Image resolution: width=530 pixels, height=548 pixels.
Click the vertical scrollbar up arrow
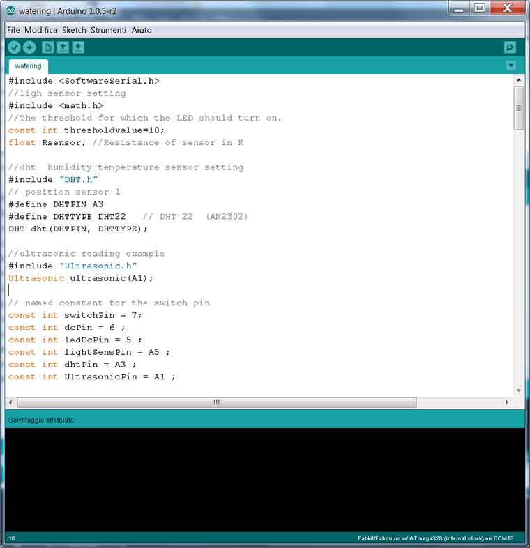point(519,80)
